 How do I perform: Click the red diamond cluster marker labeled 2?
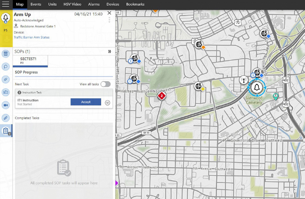pyautogui.click(x=162, y=96)
